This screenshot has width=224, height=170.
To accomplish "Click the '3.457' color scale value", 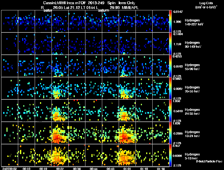I will (176, 146).
